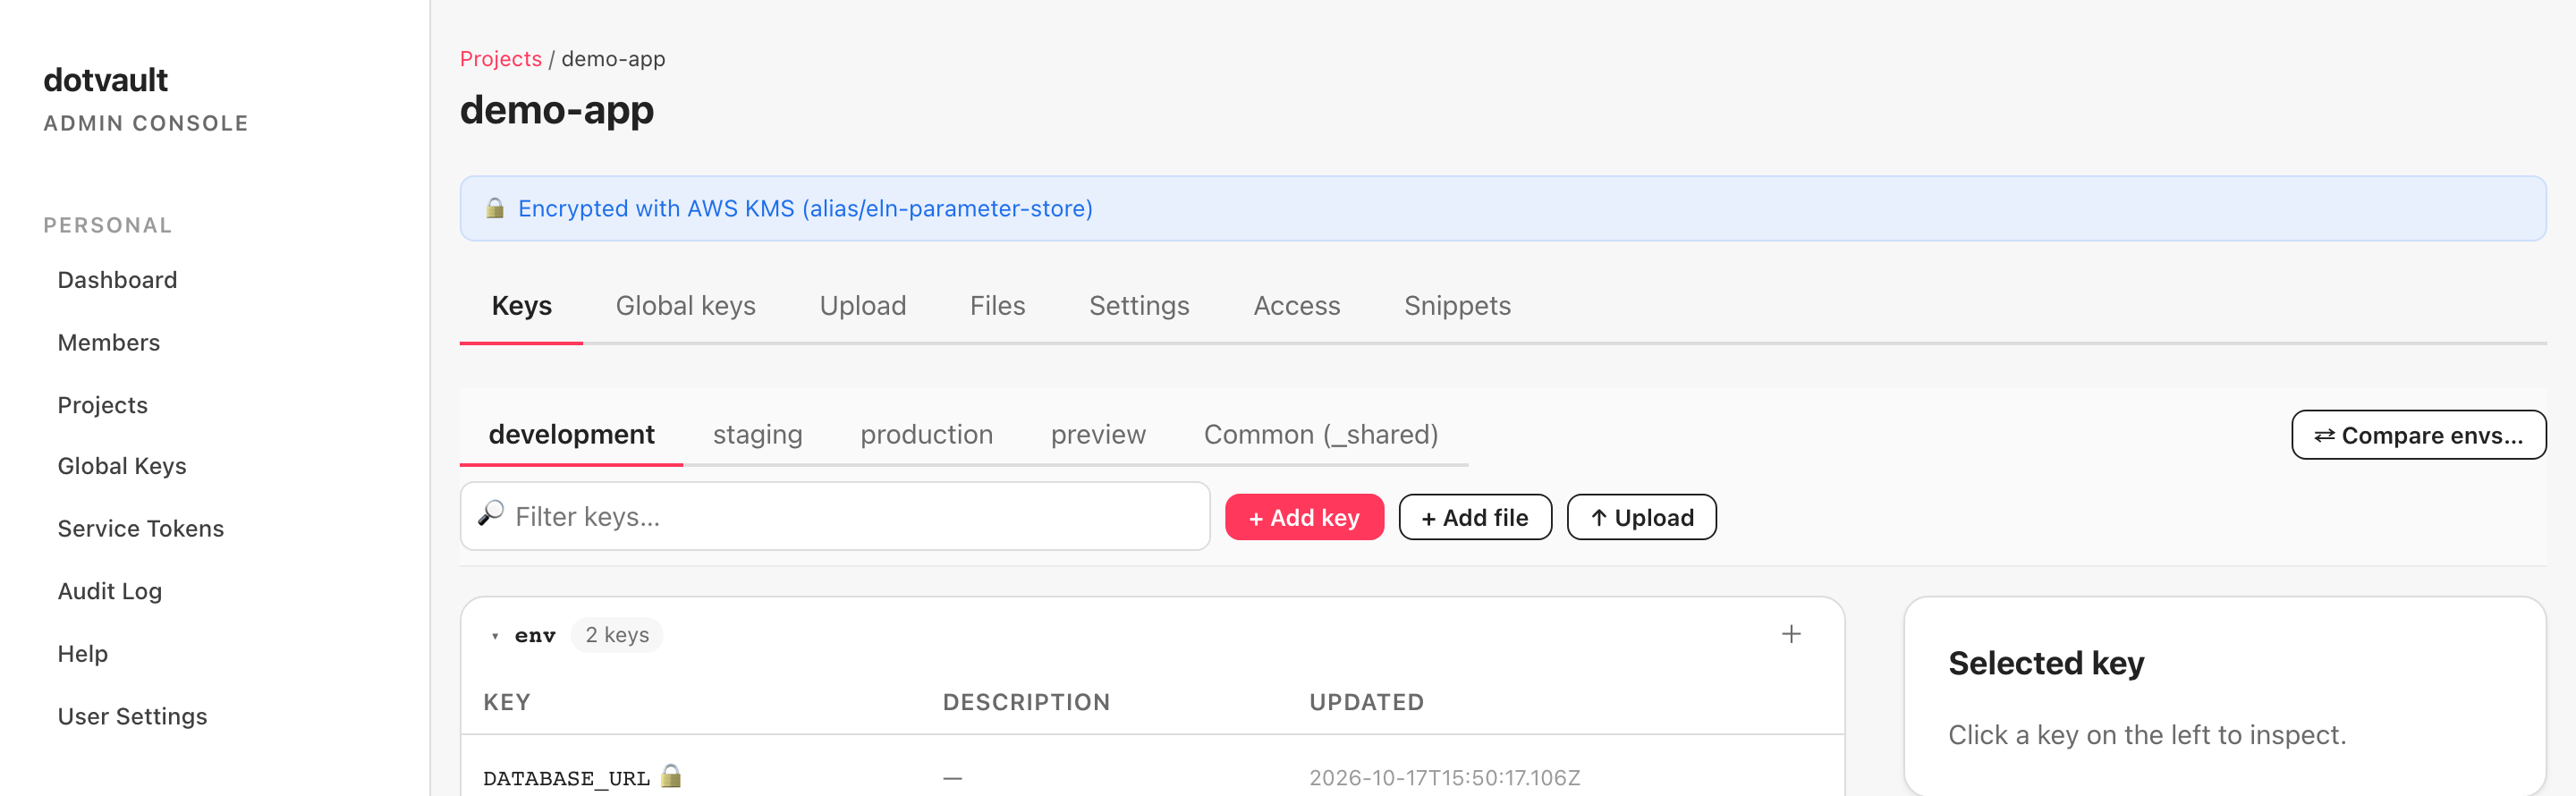Open Dashboard in the sidebar
The height and width of the screenshot is (796, 2576).
point(117,280)
